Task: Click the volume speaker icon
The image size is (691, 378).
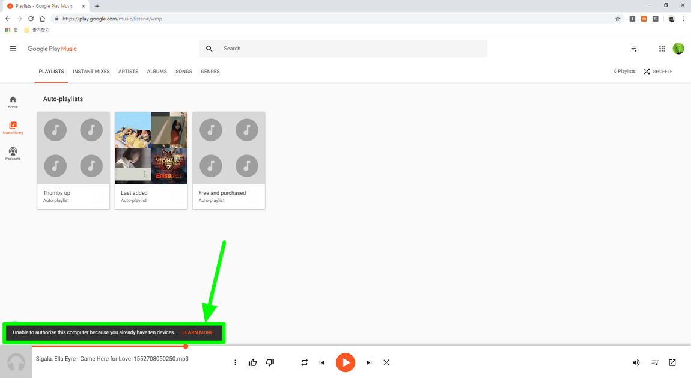Action: click(x=636, y=362)
